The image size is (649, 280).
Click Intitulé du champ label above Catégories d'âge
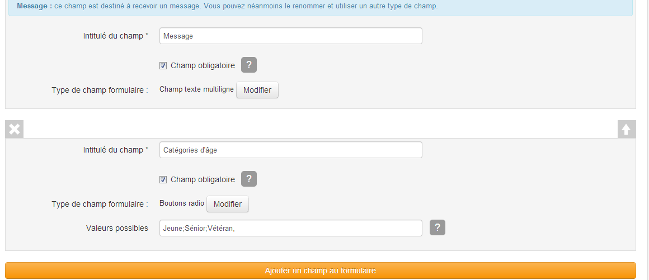coord(116,150)
